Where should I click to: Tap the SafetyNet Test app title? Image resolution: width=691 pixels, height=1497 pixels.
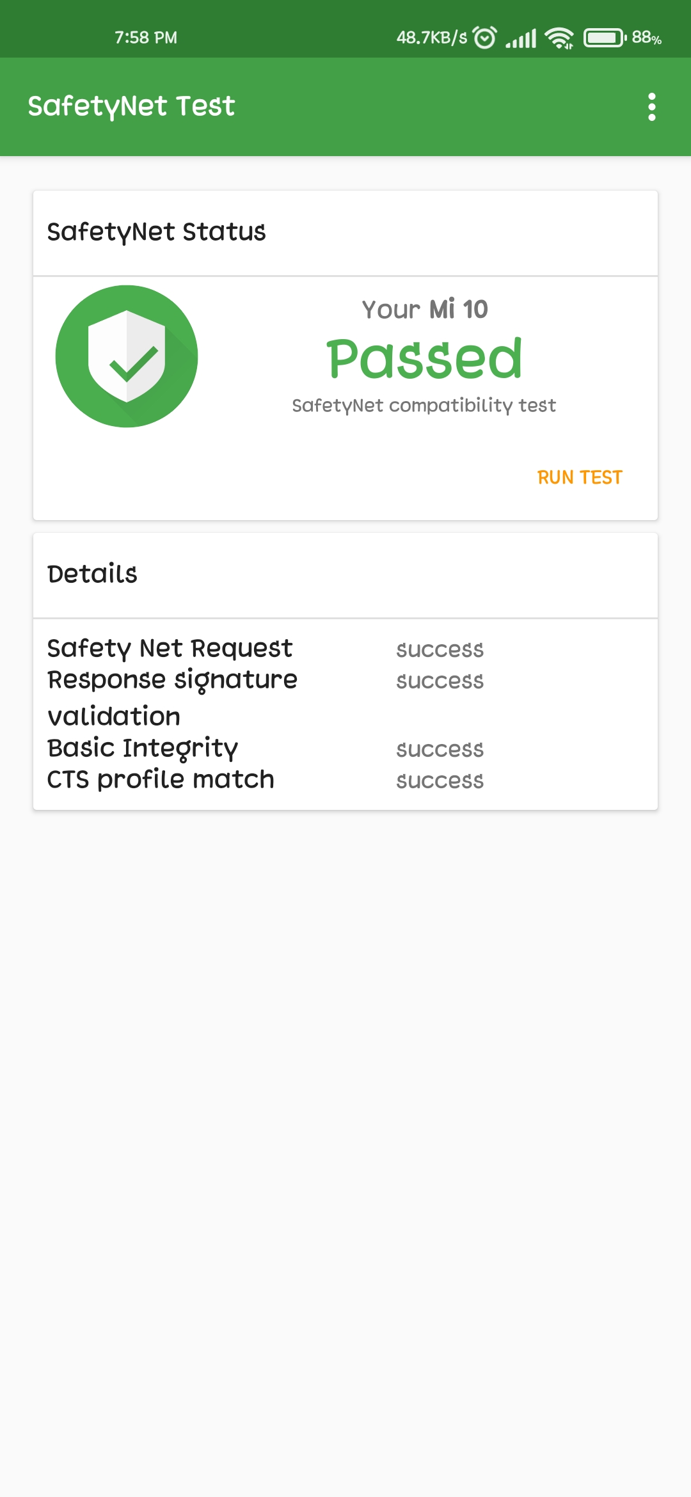coord(131,106)
